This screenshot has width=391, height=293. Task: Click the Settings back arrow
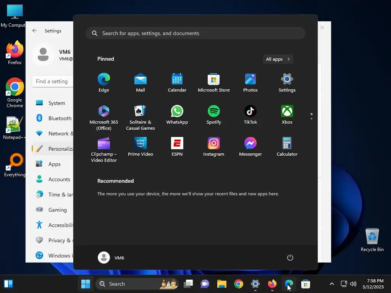[x=35, y=31]
